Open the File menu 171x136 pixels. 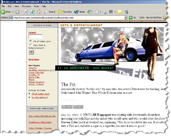coord(3,6)
